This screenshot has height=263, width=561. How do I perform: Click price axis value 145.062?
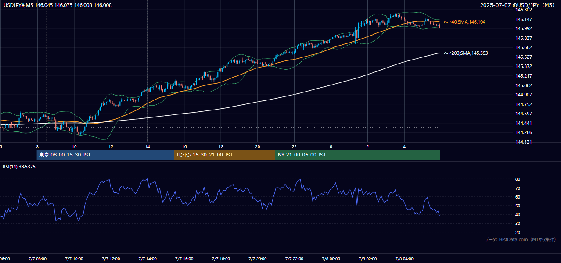pos(524,85)
